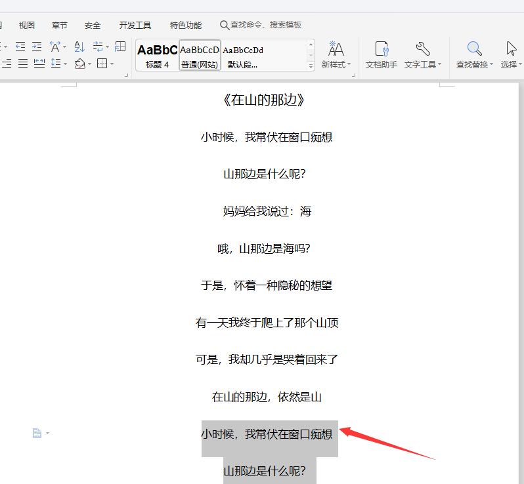
Task: Click the line 于是，怀着一种隐秘的想望
Action: (x=267, y=285)
